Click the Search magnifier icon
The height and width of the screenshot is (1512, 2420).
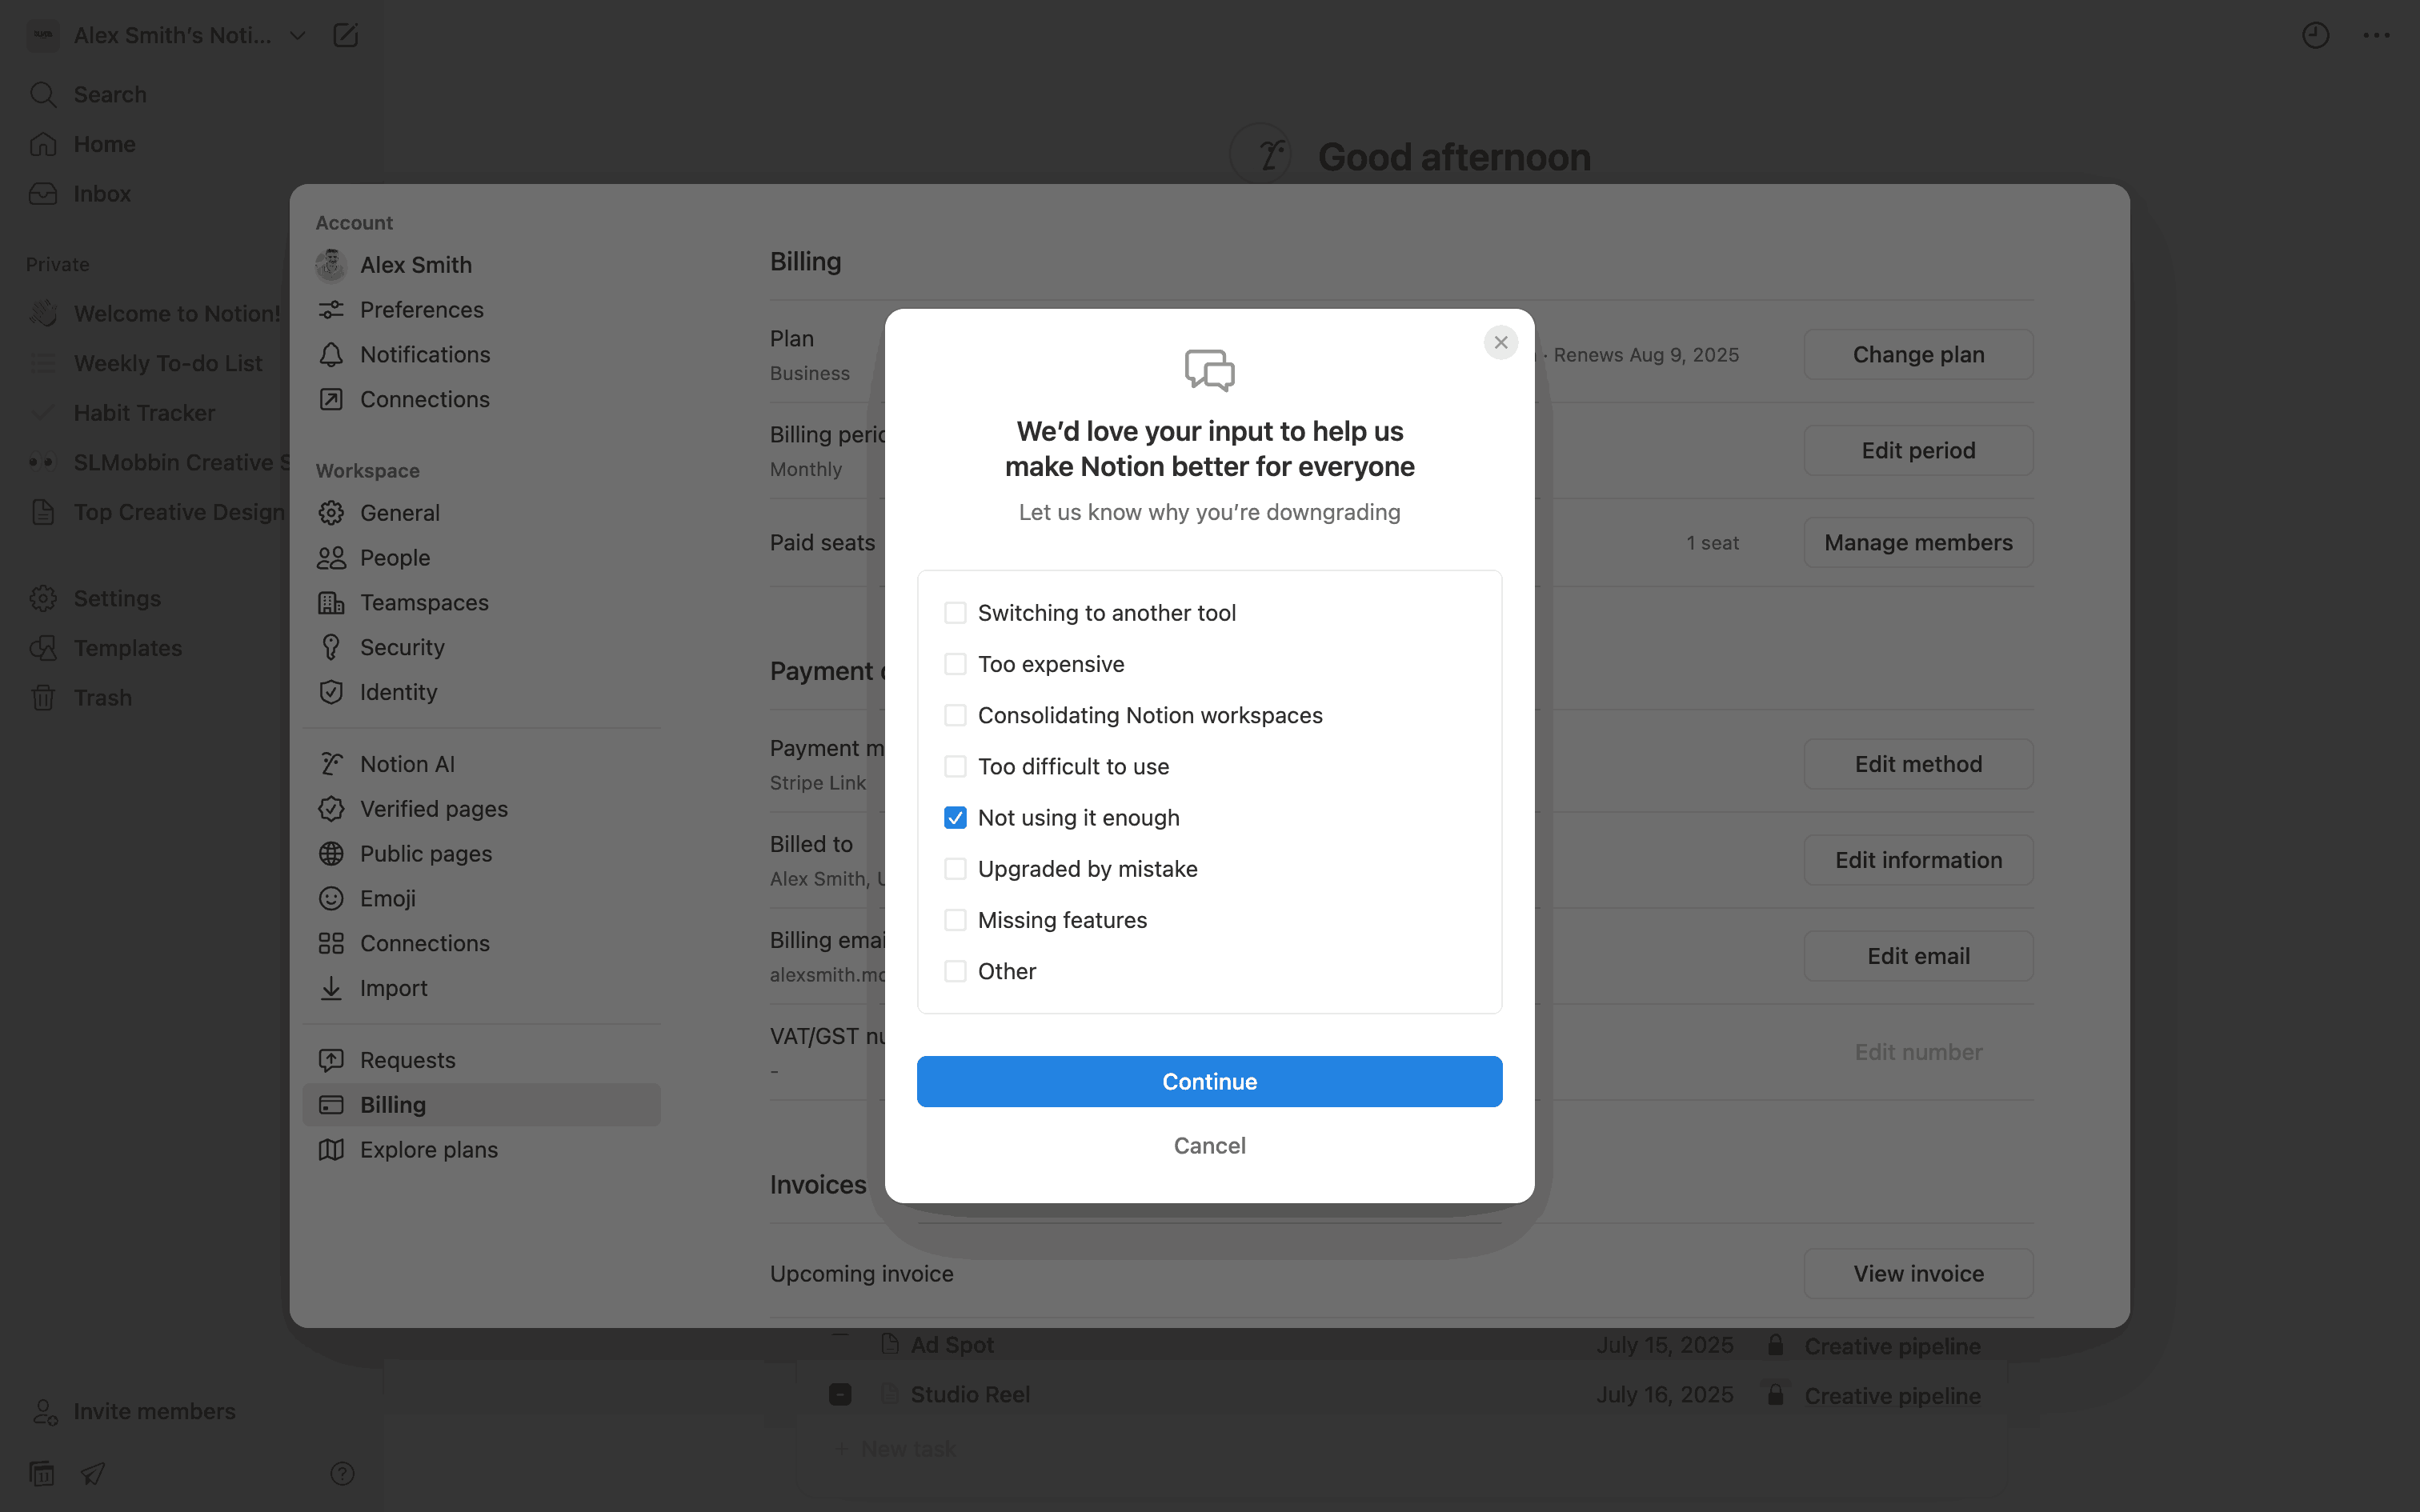[43, 95]
